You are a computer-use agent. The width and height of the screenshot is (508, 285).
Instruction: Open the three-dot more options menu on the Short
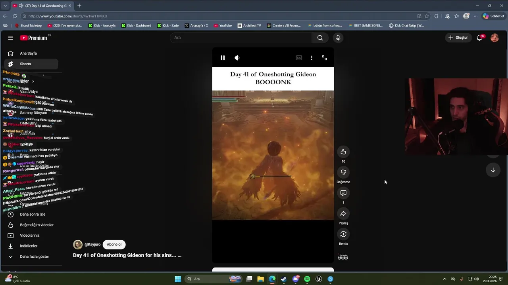[312, 58]
